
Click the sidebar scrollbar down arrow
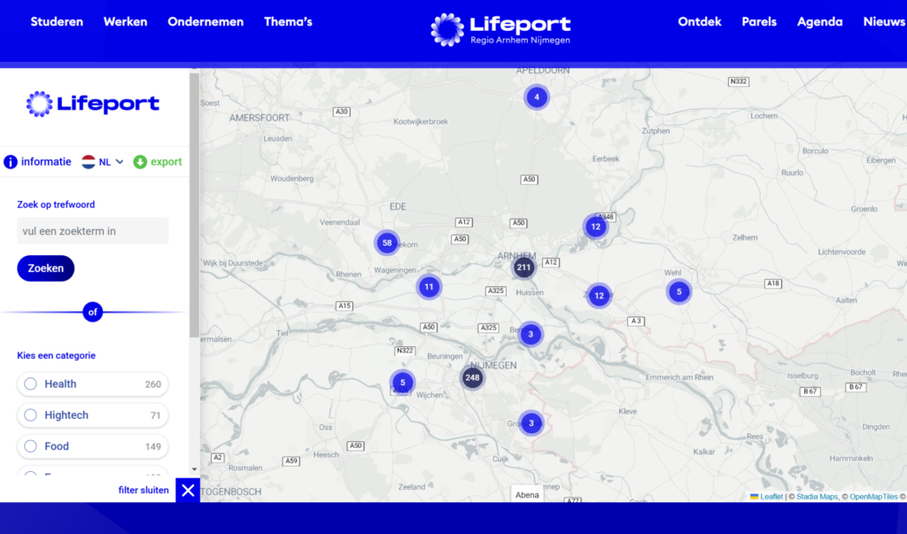click(x=194, y=469)
